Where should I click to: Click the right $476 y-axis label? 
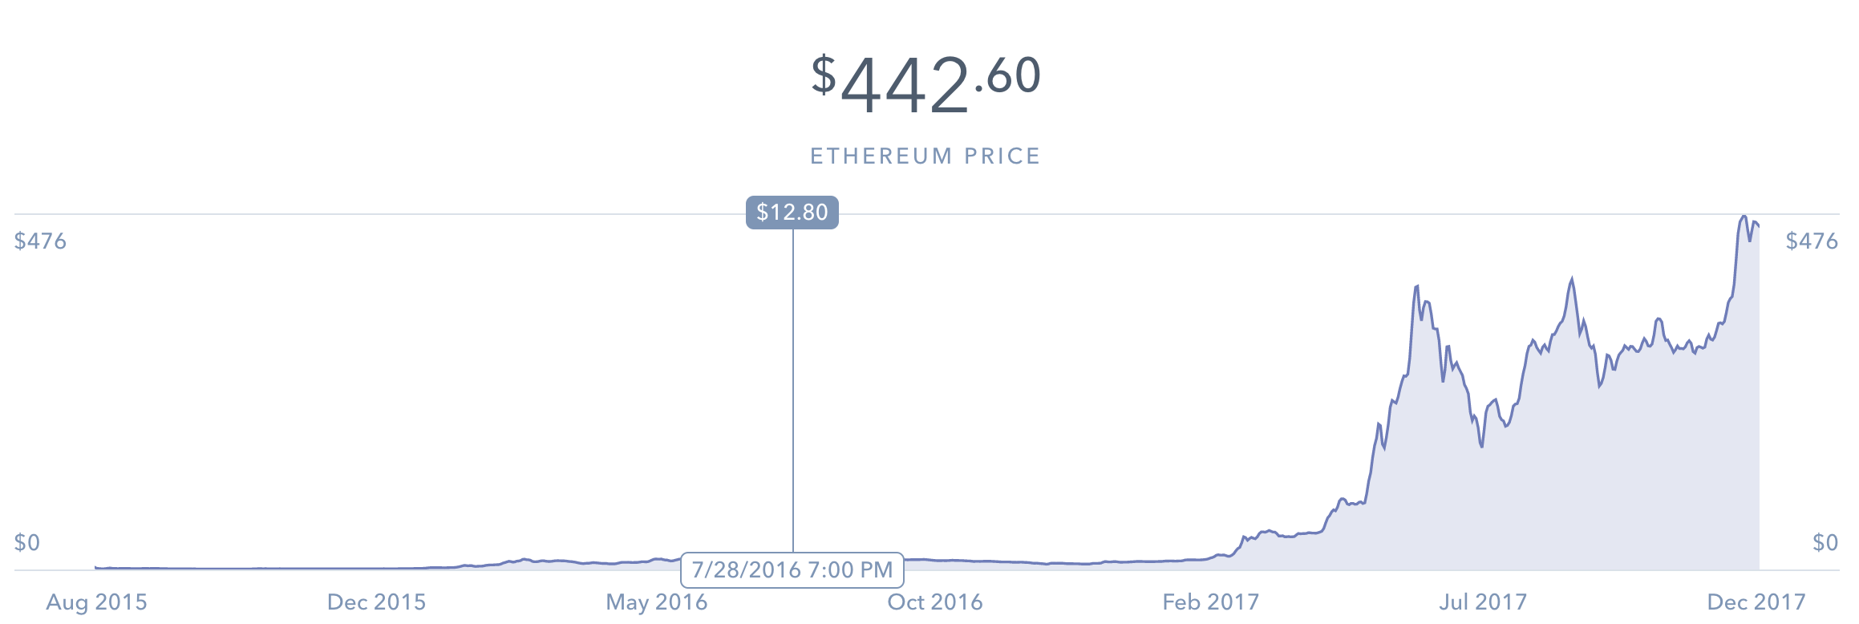click(x=1812, y=241)
